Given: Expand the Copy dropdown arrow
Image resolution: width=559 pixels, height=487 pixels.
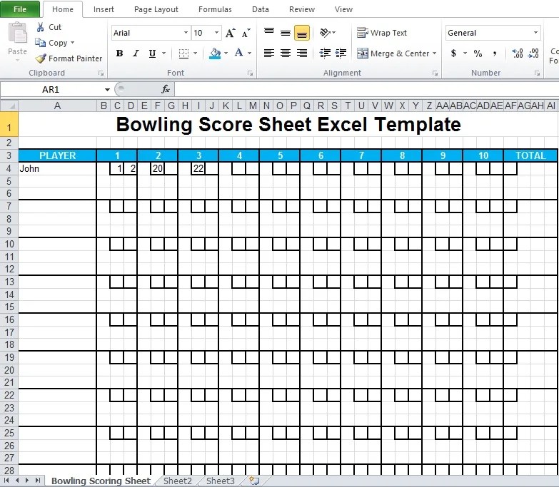Looking at the screenshot, I should 72,43.
